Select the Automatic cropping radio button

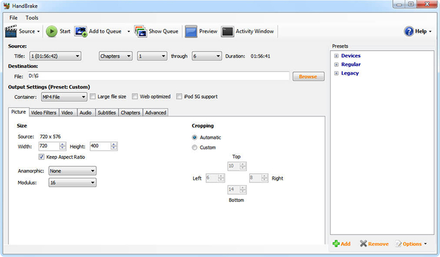(x=195, y=138)
